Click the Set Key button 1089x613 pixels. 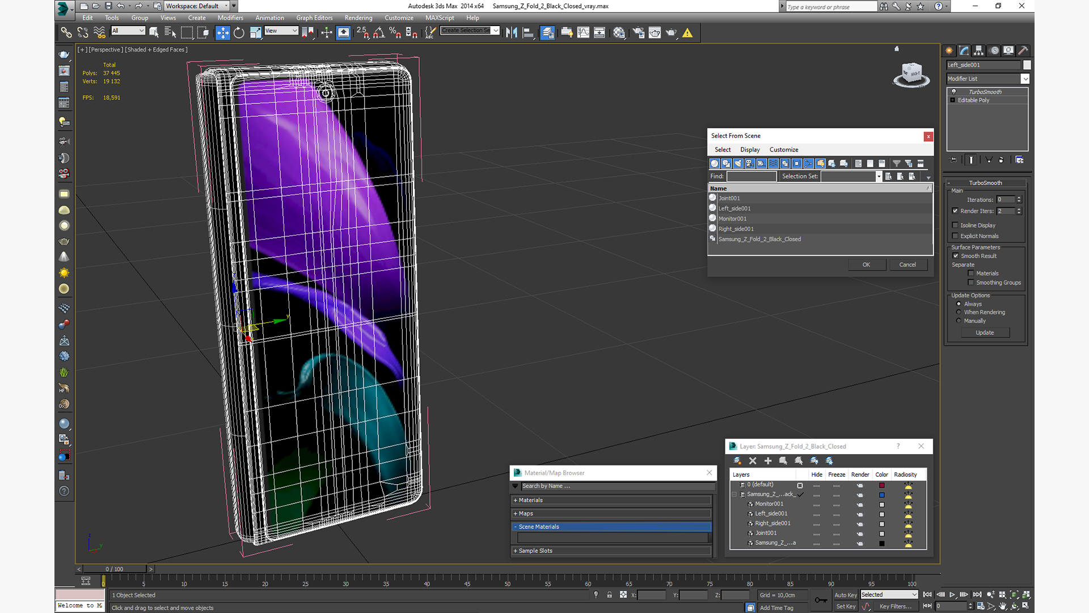(x=845, y=606)
